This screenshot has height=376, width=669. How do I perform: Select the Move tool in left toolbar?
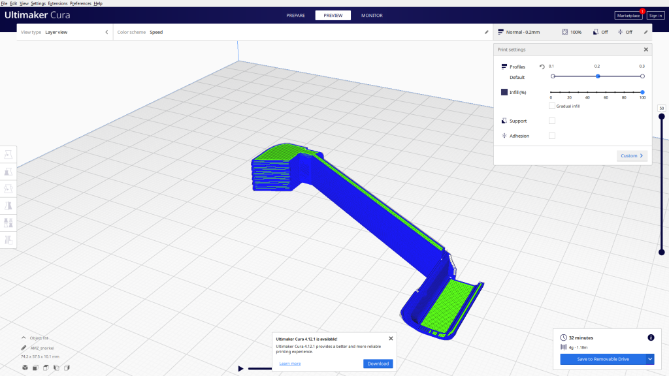(x=8, y=154)
